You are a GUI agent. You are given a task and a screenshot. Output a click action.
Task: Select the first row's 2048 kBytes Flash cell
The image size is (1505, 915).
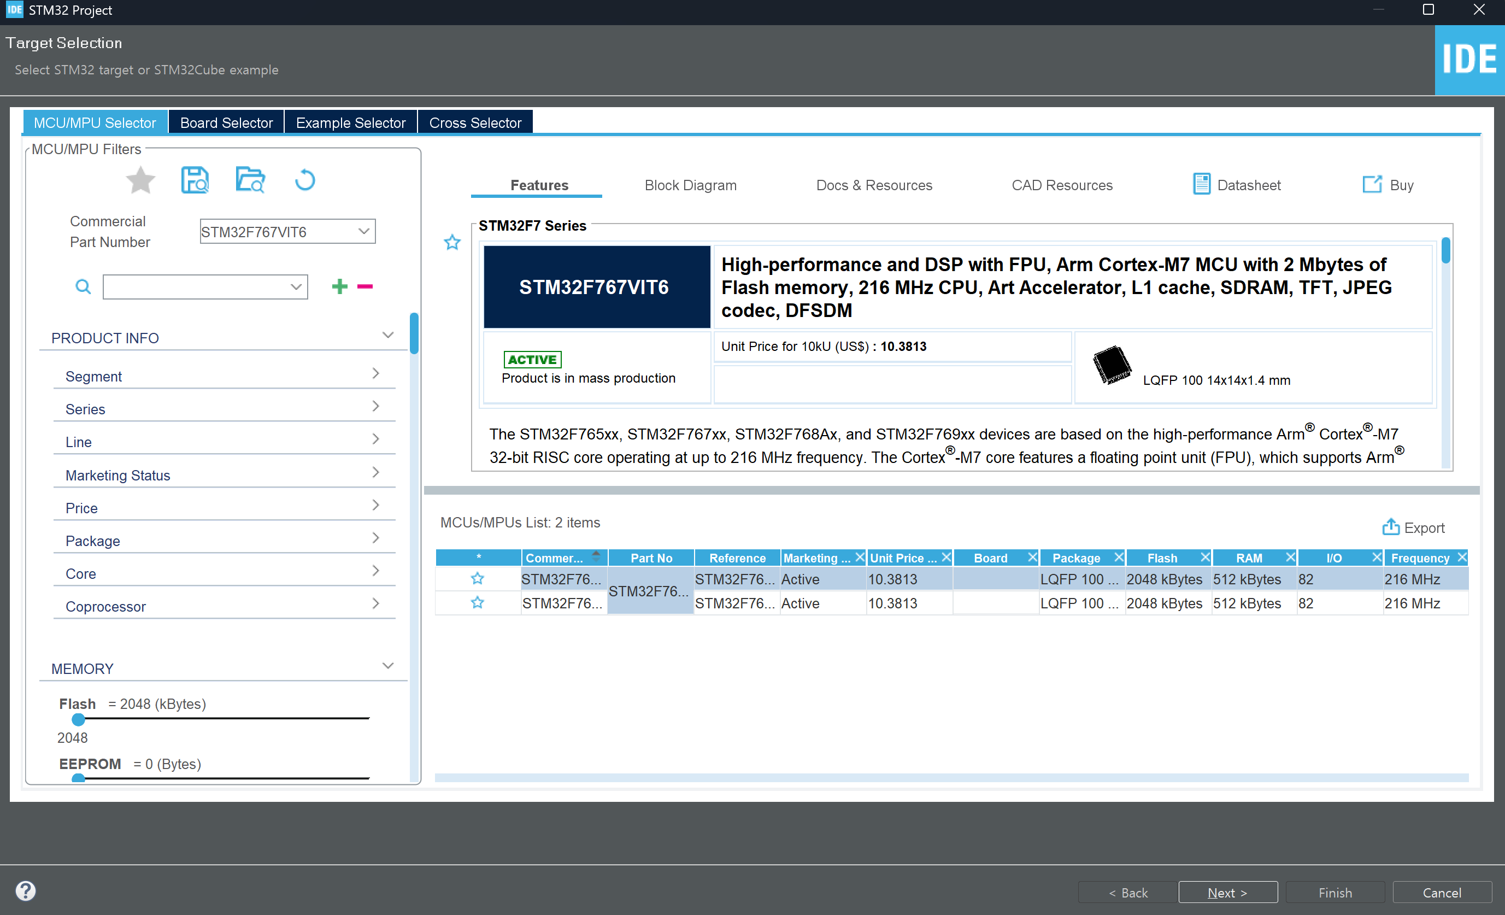pyautogui.click(x=1168, y=578)
